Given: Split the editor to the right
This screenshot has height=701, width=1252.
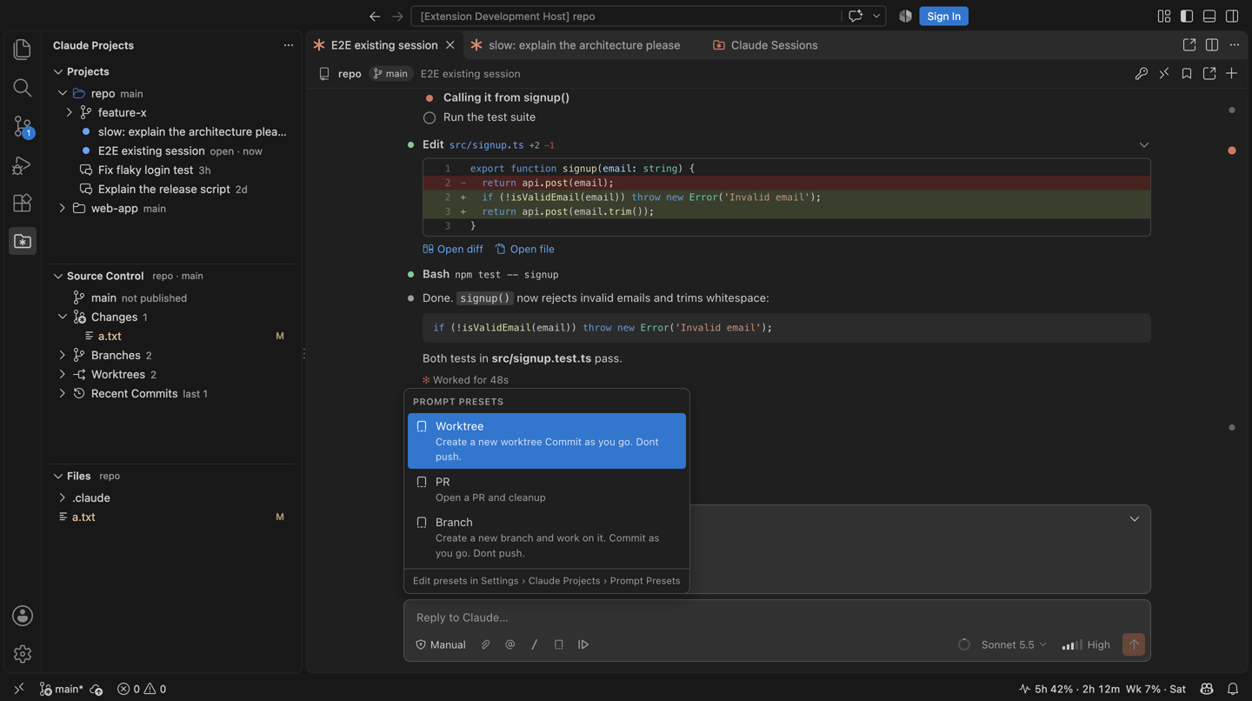Looking at the screenshot, I should coord(1212,45).
